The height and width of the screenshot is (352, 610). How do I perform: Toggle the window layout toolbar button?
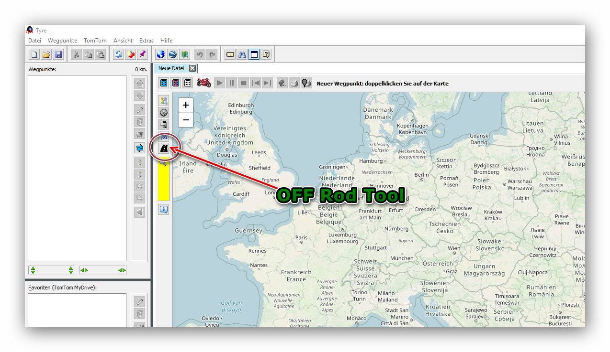point(254,54)
